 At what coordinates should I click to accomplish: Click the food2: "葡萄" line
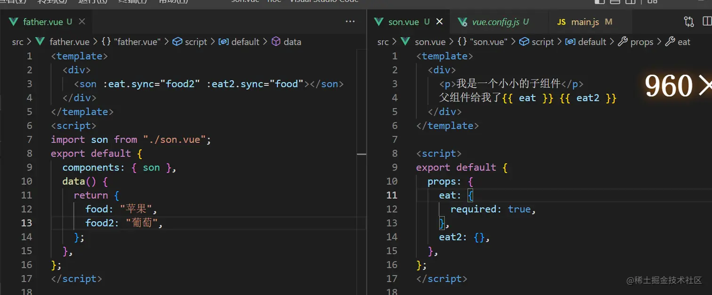(x=124, y=223)
